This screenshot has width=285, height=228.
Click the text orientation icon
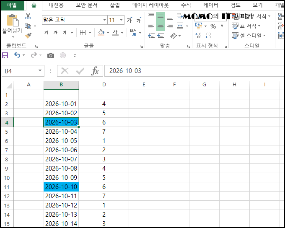tap(174, 36)
